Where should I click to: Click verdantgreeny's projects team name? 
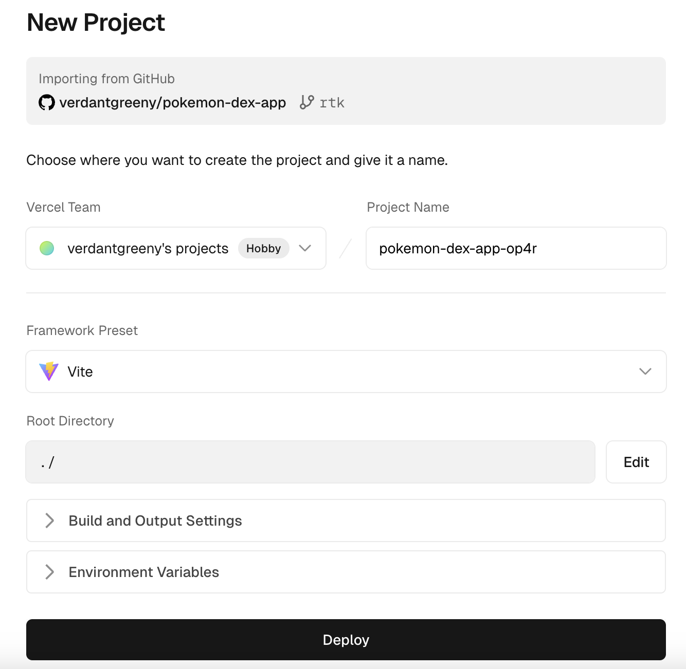148,248
